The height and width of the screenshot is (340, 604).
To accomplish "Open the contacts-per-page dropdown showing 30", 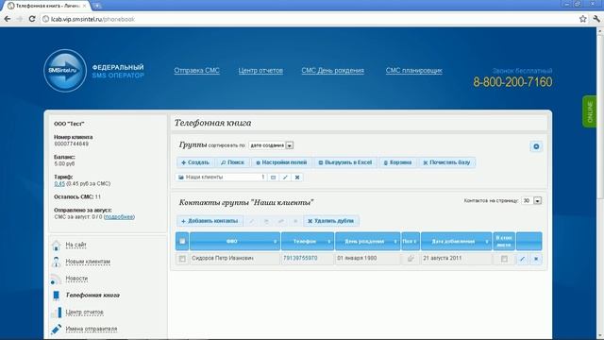I will click(x=531, y=200).
